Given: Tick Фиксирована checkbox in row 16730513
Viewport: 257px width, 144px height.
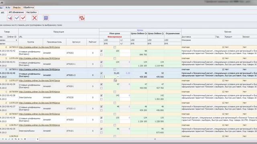Looking at the screenshot, I should point(115,47).
